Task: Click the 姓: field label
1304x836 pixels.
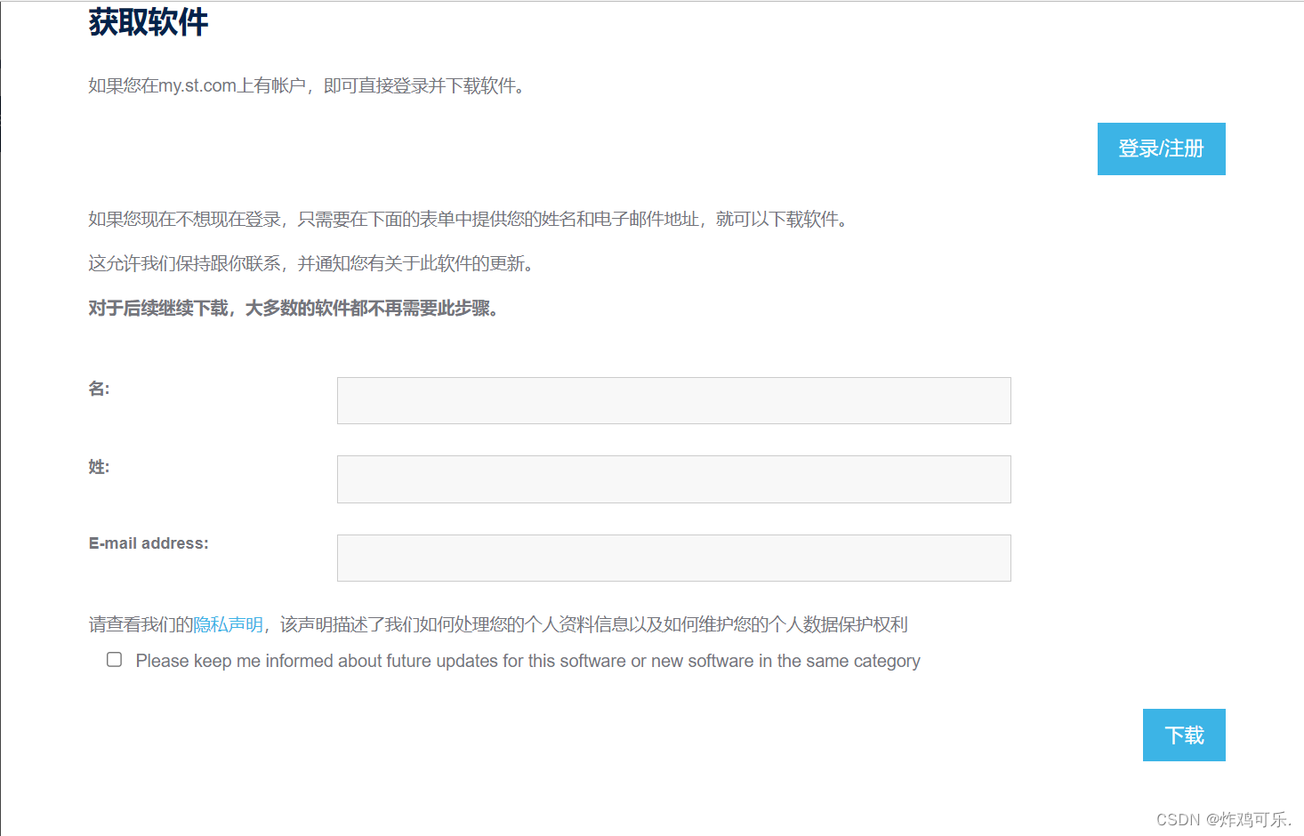Action: click(x=98, y=467)
